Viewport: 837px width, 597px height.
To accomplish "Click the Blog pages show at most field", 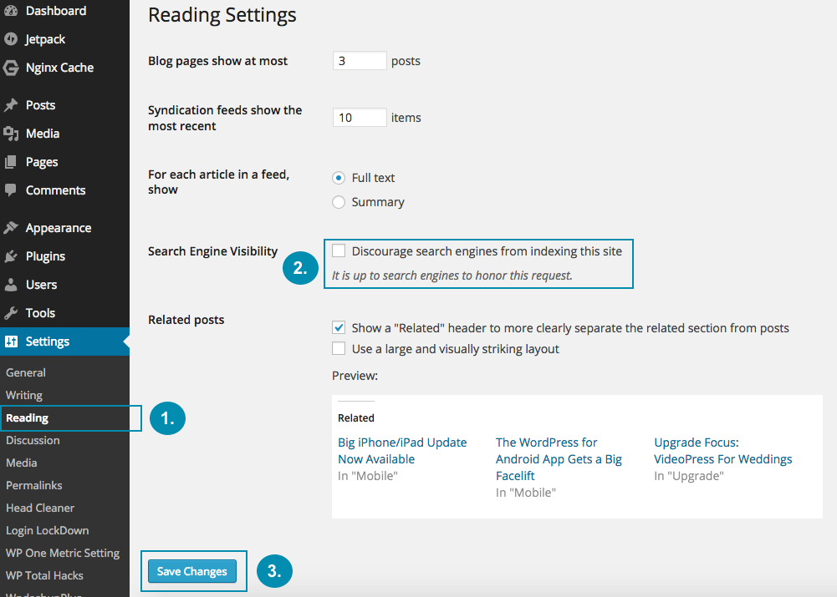I will point(360,61).
